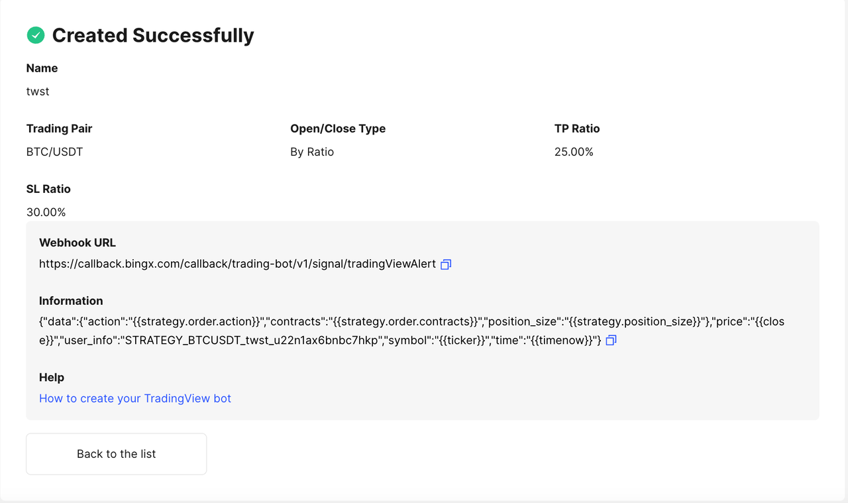Click the "SL Ratio" field label
The height and width of the screenshot is (503, 848).
[48, 189]
